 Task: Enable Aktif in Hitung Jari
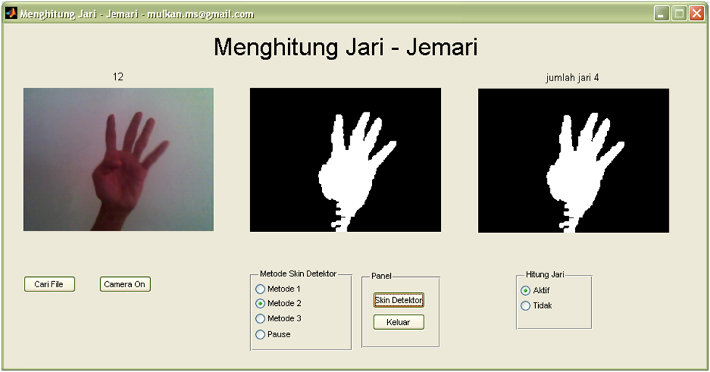point(535,291)
